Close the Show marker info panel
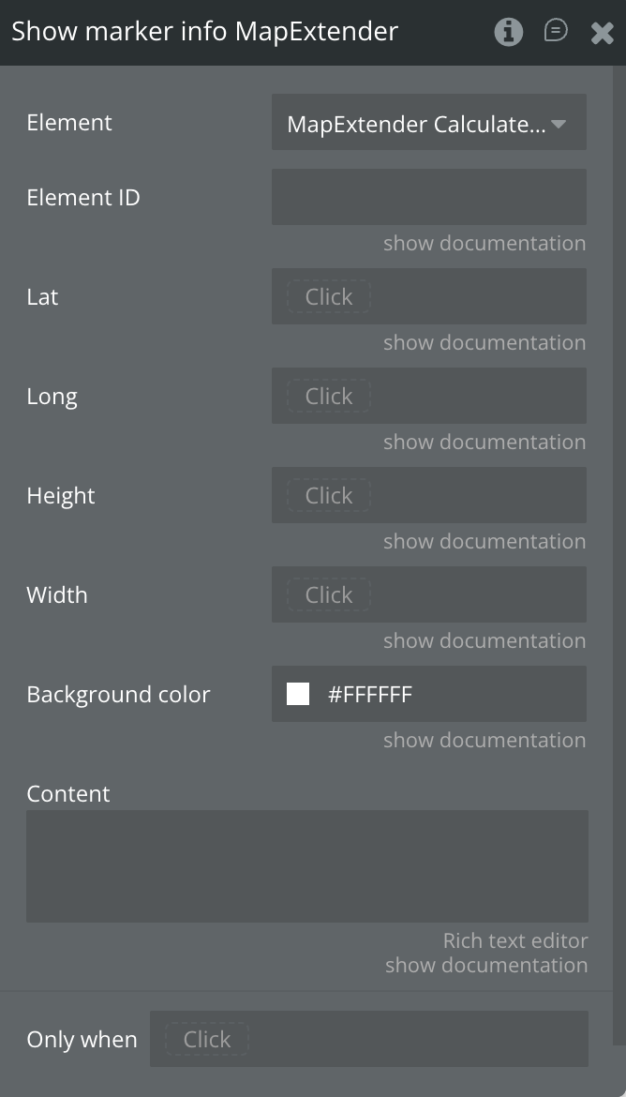626x1097 pixels. click(602, 34)
